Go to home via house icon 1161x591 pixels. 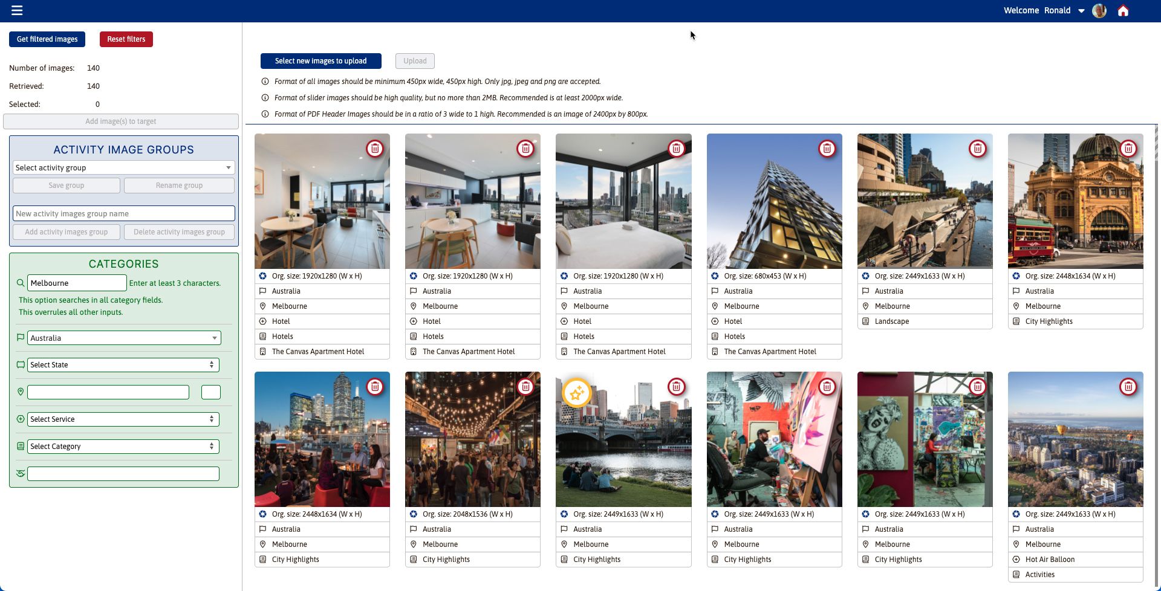click(x=1123, y=11)
